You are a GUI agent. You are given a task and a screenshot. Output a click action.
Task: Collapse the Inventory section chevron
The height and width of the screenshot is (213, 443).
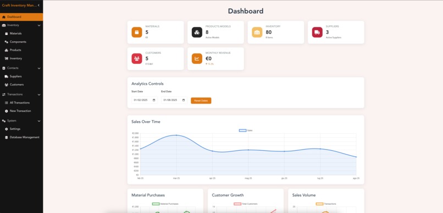[x=39, y=25]
